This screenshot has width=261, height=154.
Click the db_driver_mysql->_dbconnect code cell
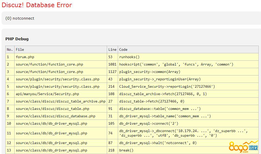(183, 133)
